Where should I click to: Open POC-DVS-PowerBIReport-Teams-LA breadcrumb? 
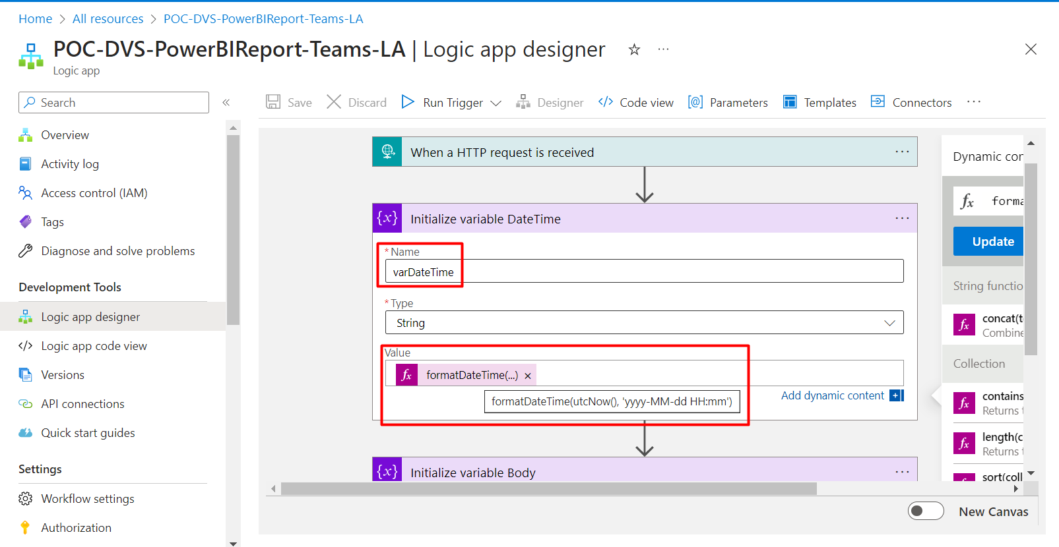tap(263, 19)
